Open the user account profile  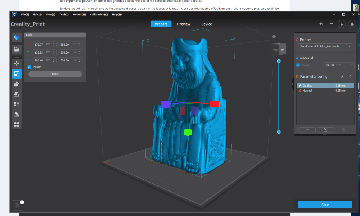(x=352, y=24)
